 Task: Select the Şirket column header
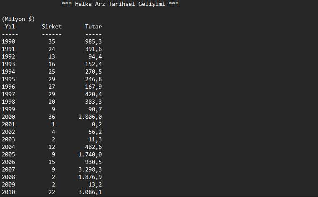[x=51, y=26]
